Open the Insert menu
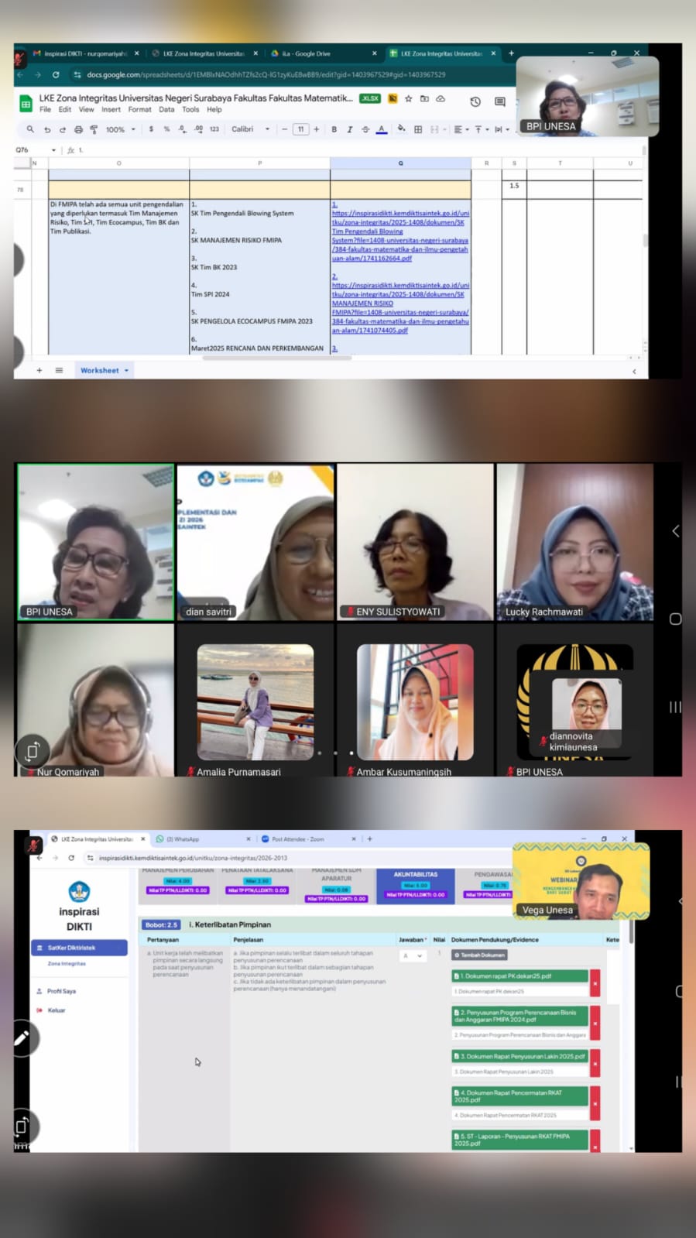Screen dimensions: 696x1238 point(111,109)
